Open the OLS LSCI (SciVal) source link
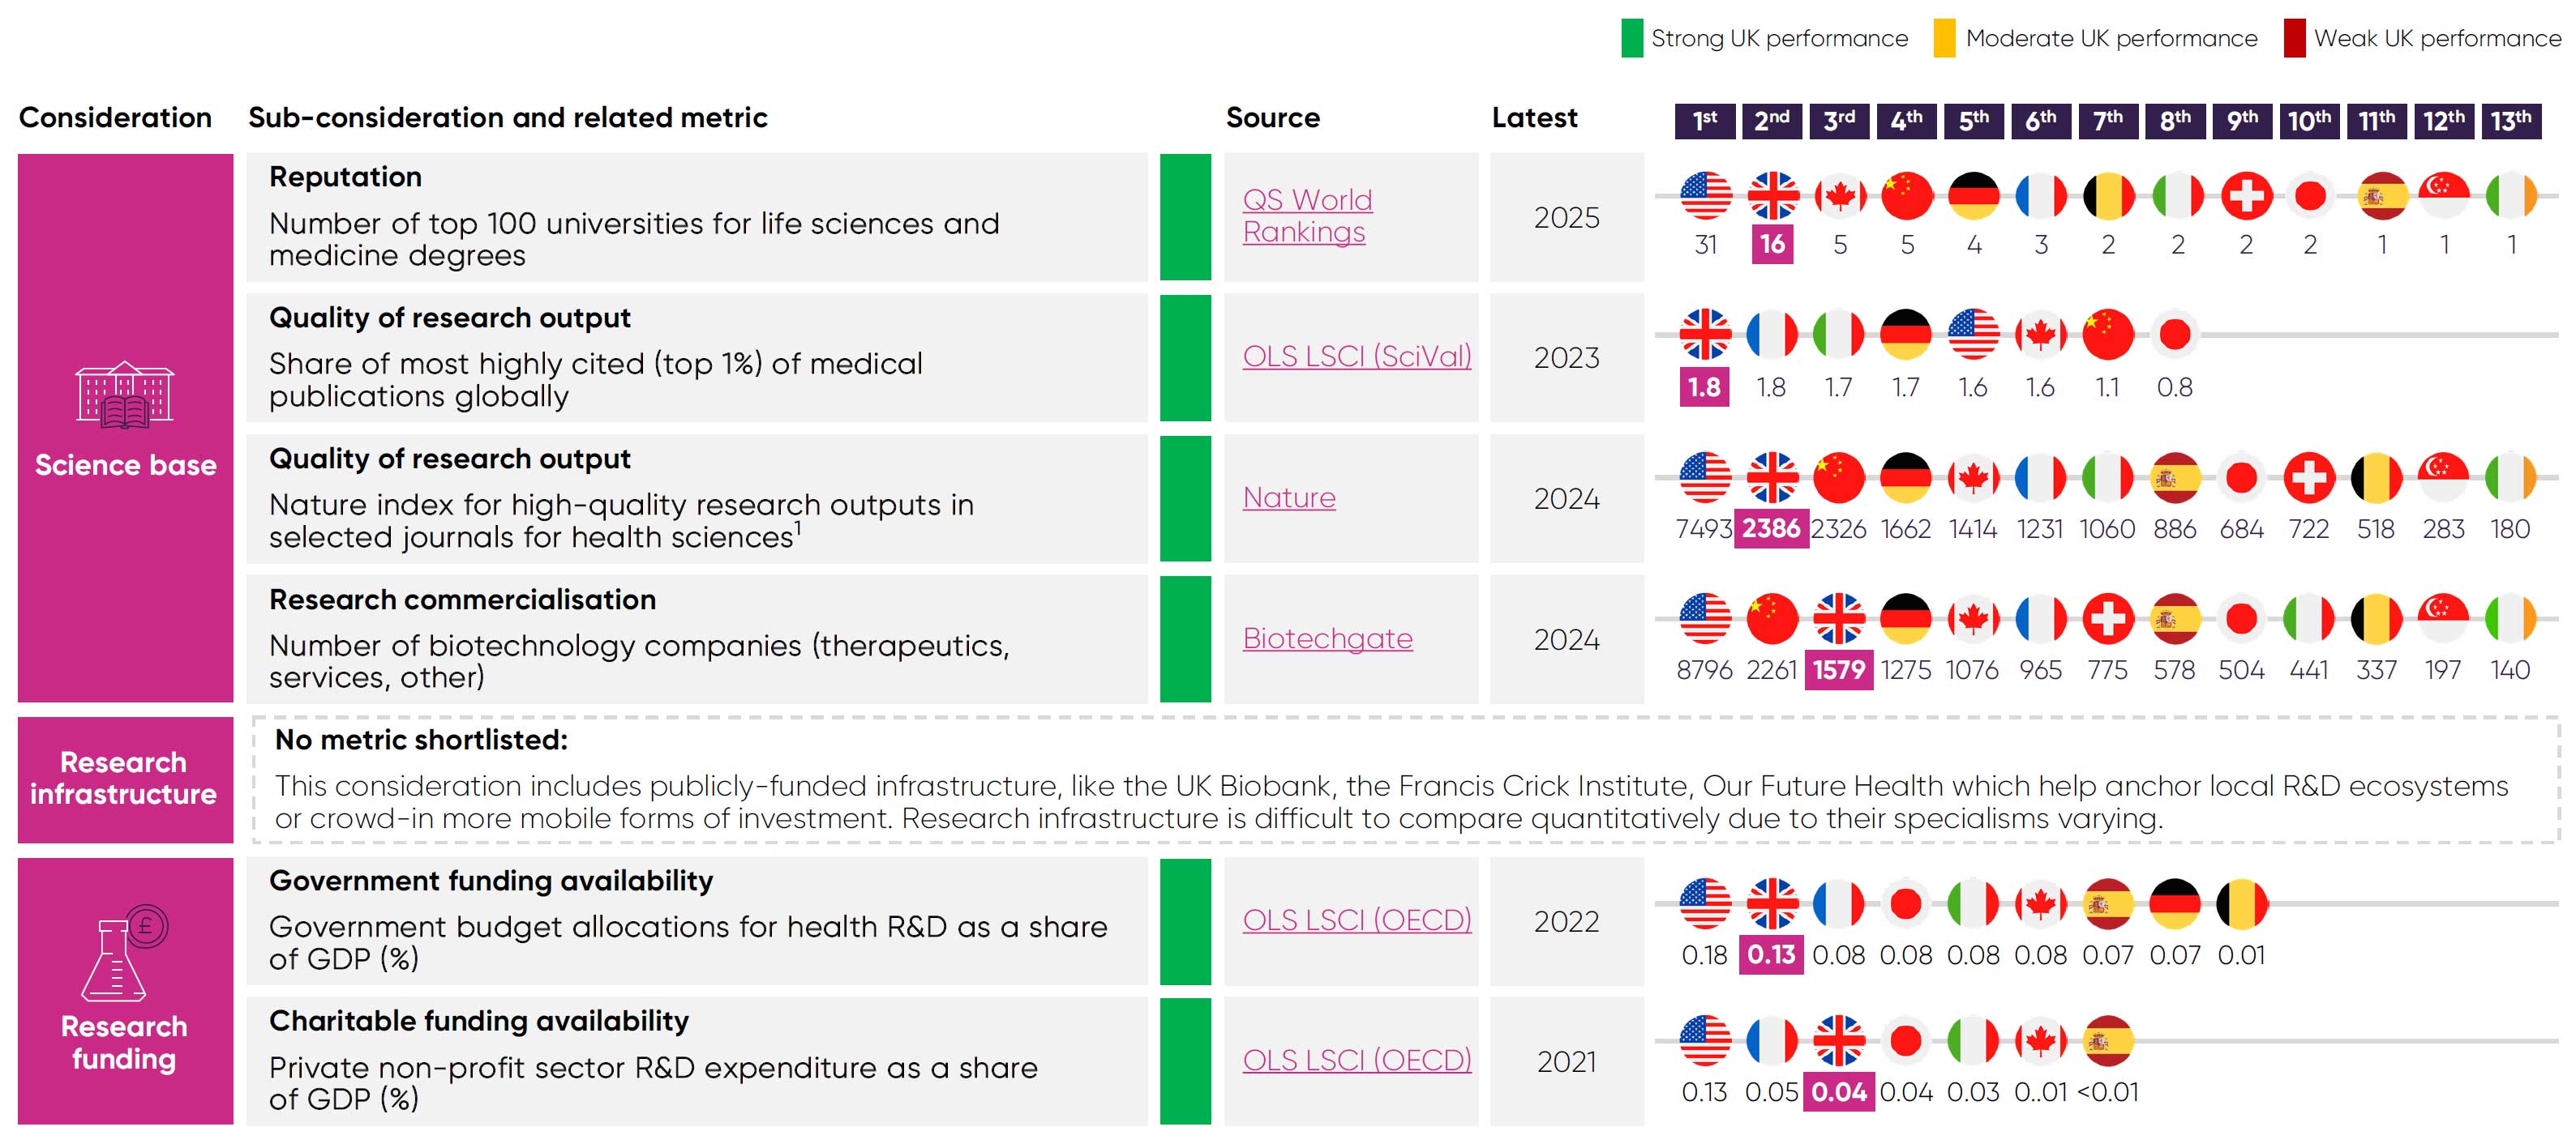This screenshot has width=2576, height=1144. coord(1356,356)
